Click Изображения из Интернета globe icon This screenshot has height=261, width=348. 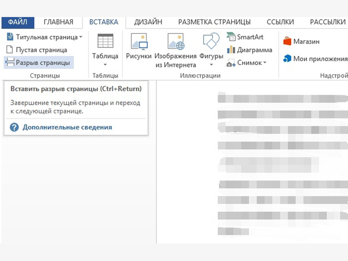pyautogui.click(x=176, y=41)
